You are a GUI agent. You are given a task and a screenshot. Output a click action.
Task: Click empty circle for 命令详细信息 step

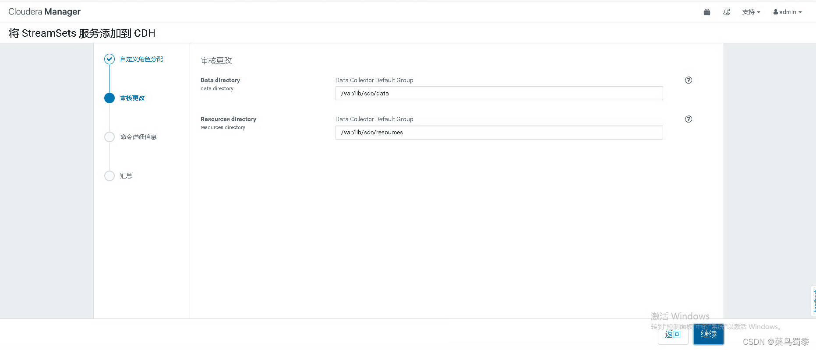(x=110, y=137)
